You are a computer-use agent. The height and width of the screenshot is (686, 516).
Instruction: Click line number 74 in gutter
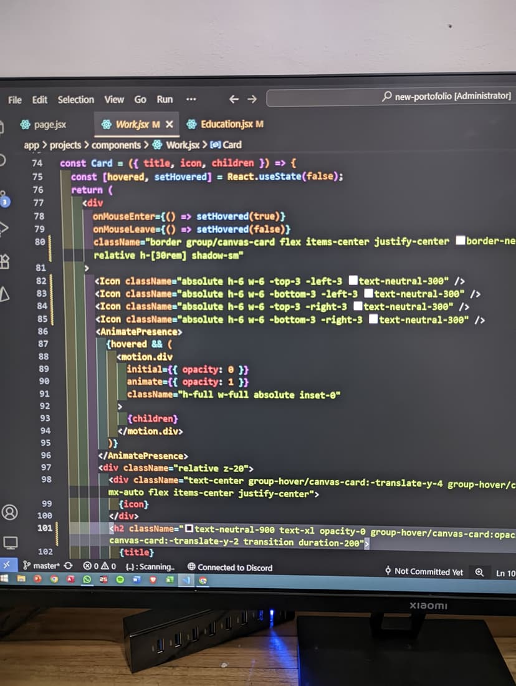37,163
